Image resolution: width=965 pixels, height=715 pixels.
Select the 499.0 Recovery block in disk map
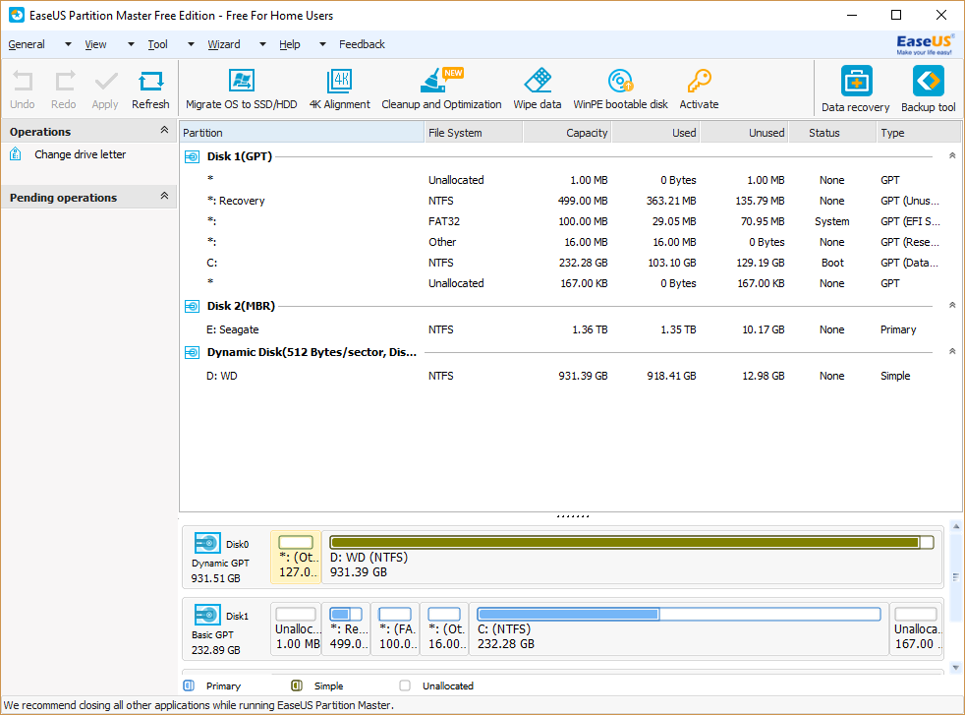[346, 628]
